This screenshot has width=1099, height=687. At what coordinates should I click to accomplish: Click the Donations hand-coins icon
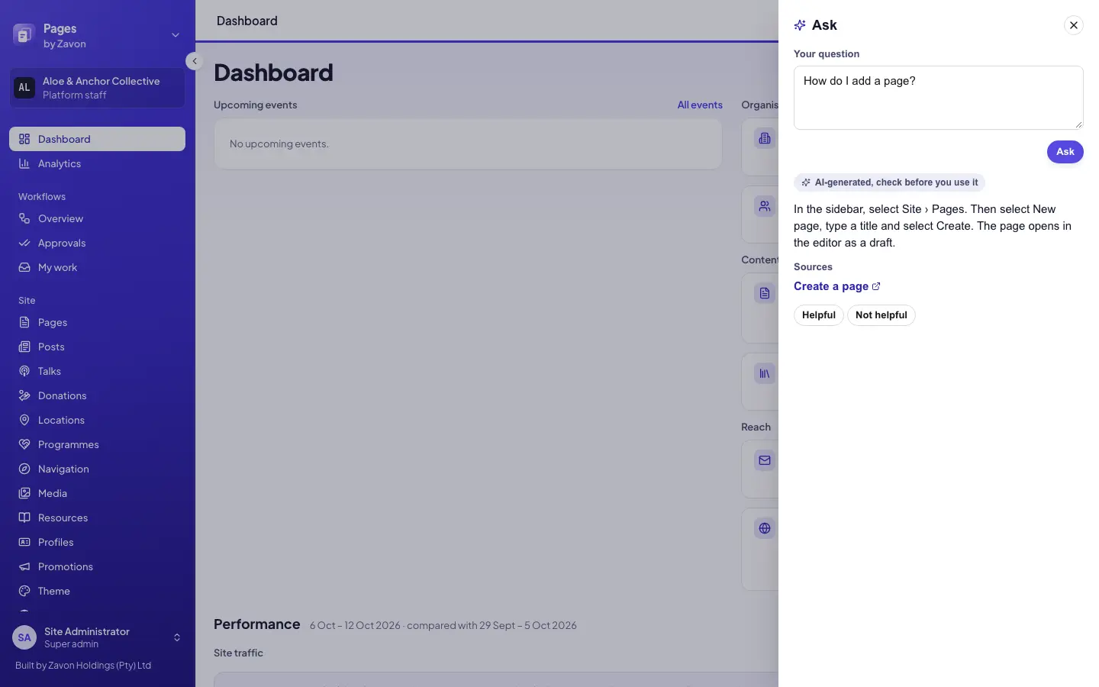coord(24,395)
